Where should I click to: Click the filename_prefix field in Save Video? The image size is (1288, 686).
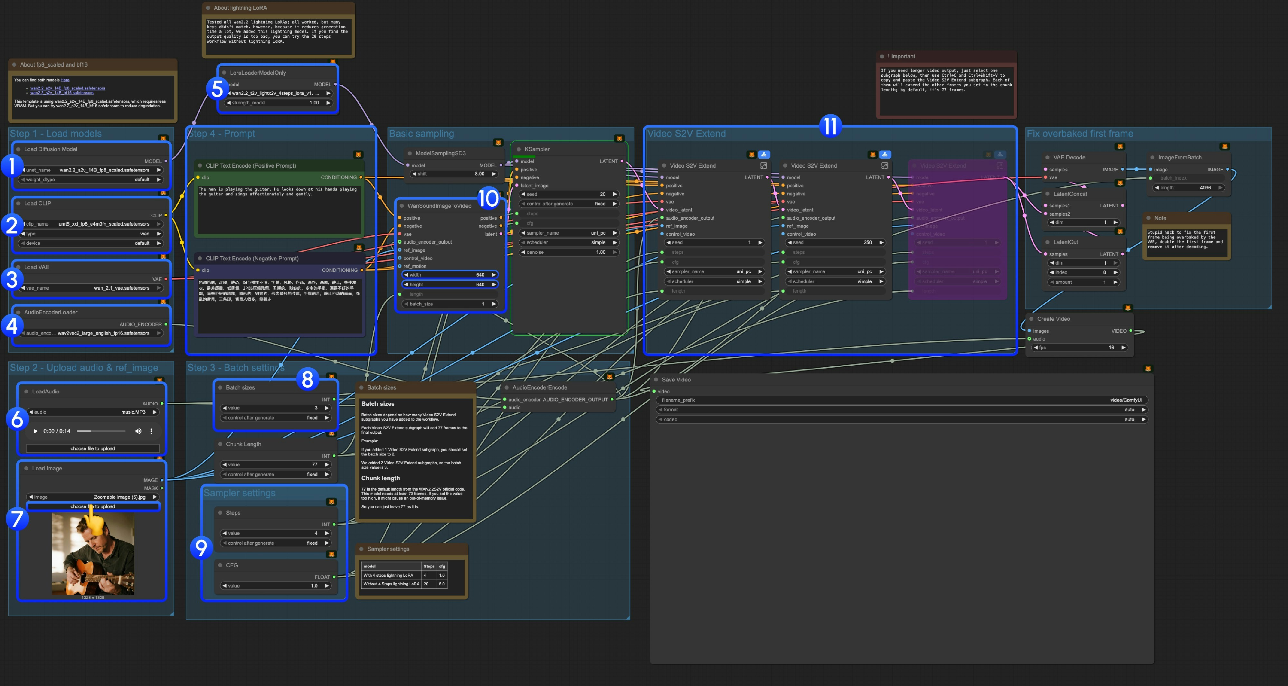click(900, 400)
